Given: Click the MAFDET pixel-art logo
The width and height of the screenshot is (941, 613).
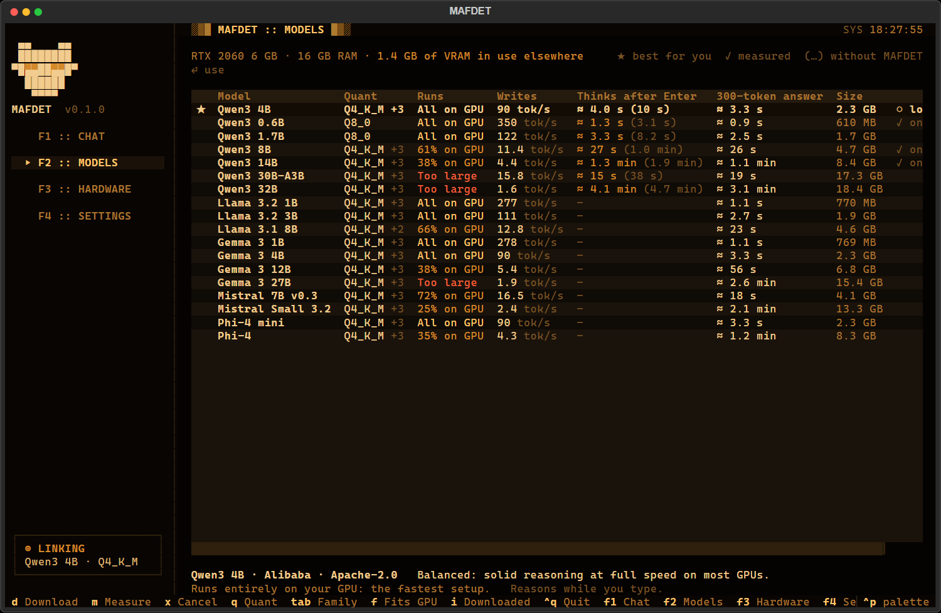Looking at the screenshot, I should pyautogui.click(x=45, y=69).
